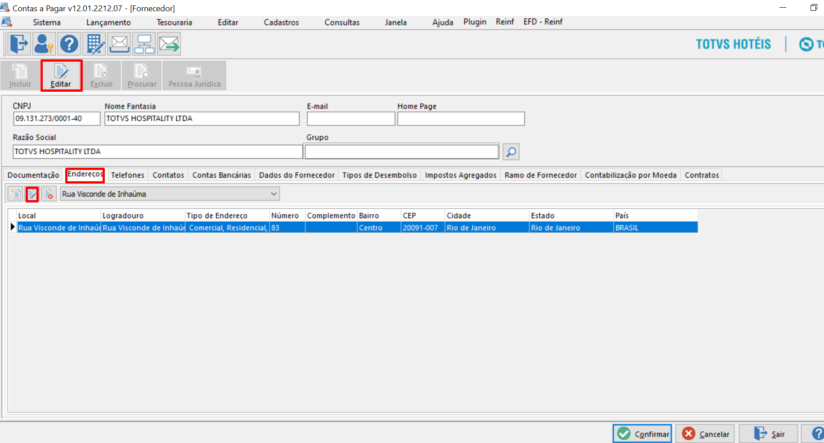Select cell with CEP 20091-007
The image size is (824, 443).
tap(423, 228)
